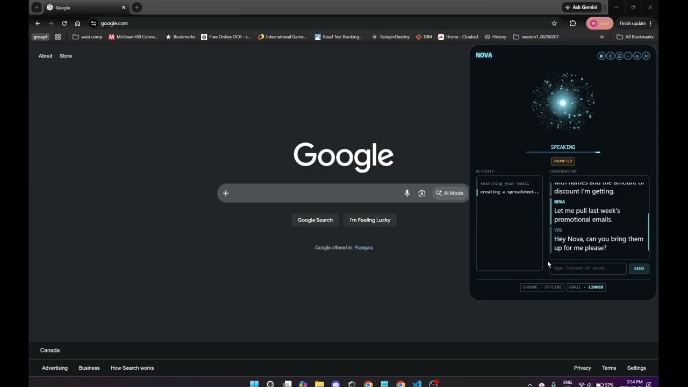Switch to AI Mode in search box

coord(449,193)
